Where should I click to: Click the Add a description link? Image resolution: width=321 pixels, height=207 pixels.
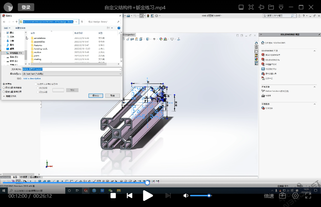click(x=32, y=79)
